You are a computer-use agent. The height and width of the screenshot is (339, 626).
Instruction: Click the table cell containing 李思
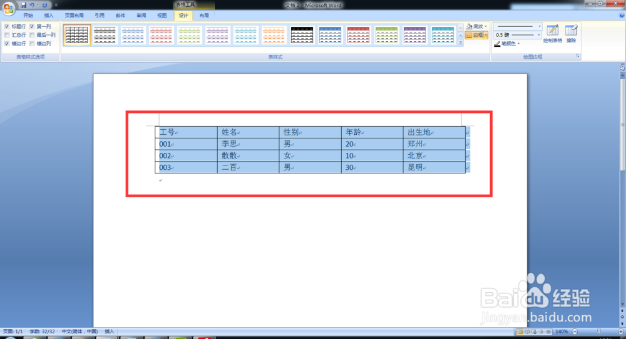pos(248,144)
